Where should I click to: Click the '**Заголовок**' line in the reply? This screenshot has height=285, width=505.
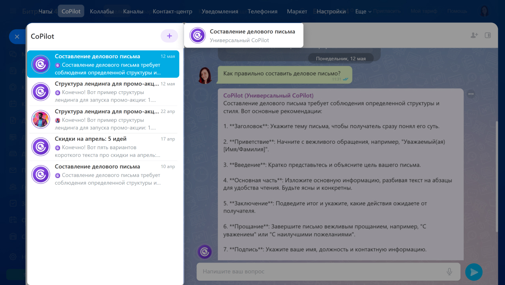click(331, 126)
